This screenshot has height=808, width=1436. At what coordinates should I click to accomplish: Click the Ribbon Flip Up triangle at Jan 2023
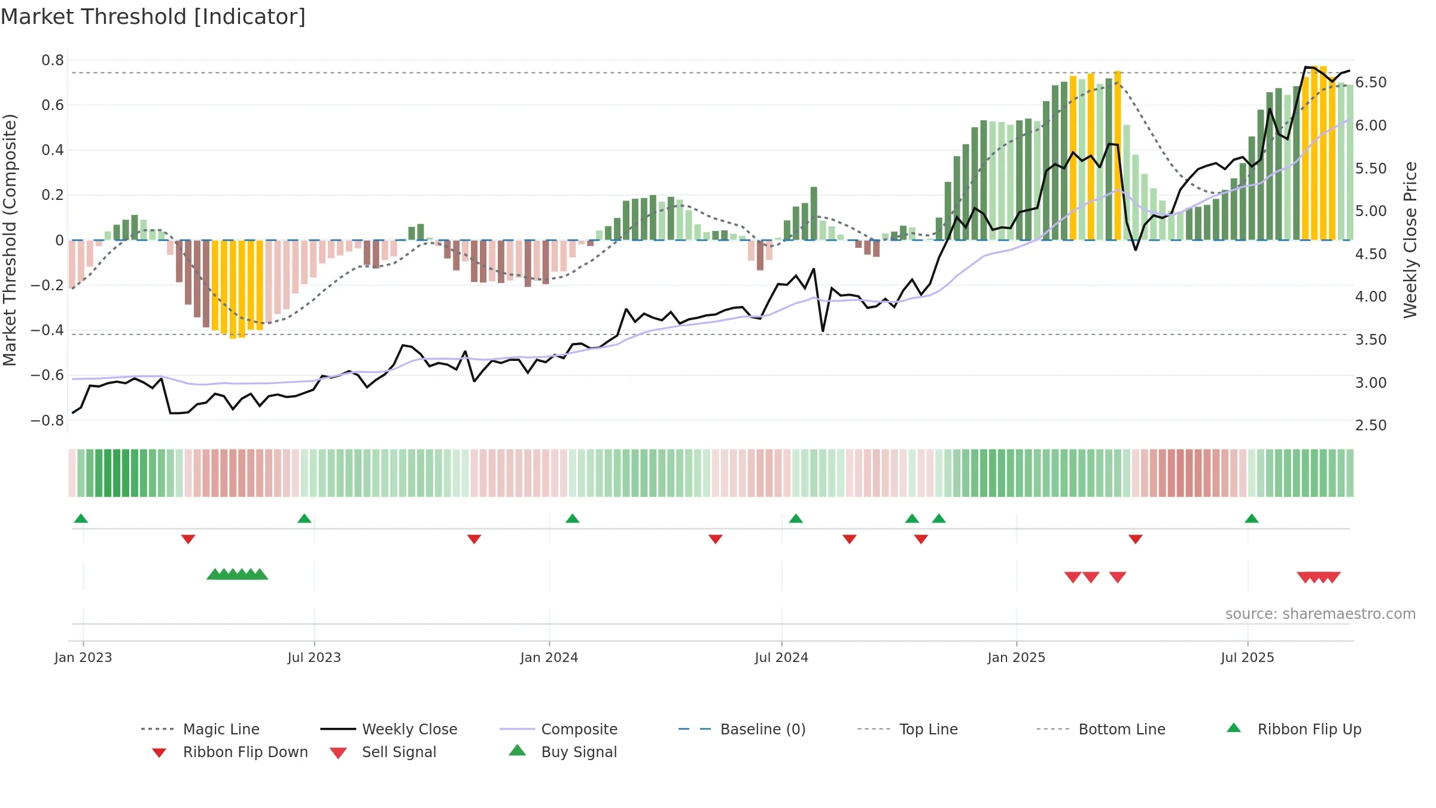[81, 518]
